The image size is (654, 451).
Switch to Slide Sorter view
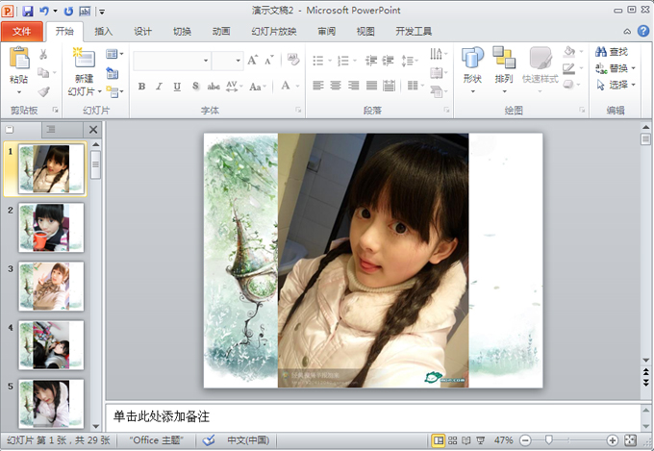pyautogui.click(x=455, y=439)
